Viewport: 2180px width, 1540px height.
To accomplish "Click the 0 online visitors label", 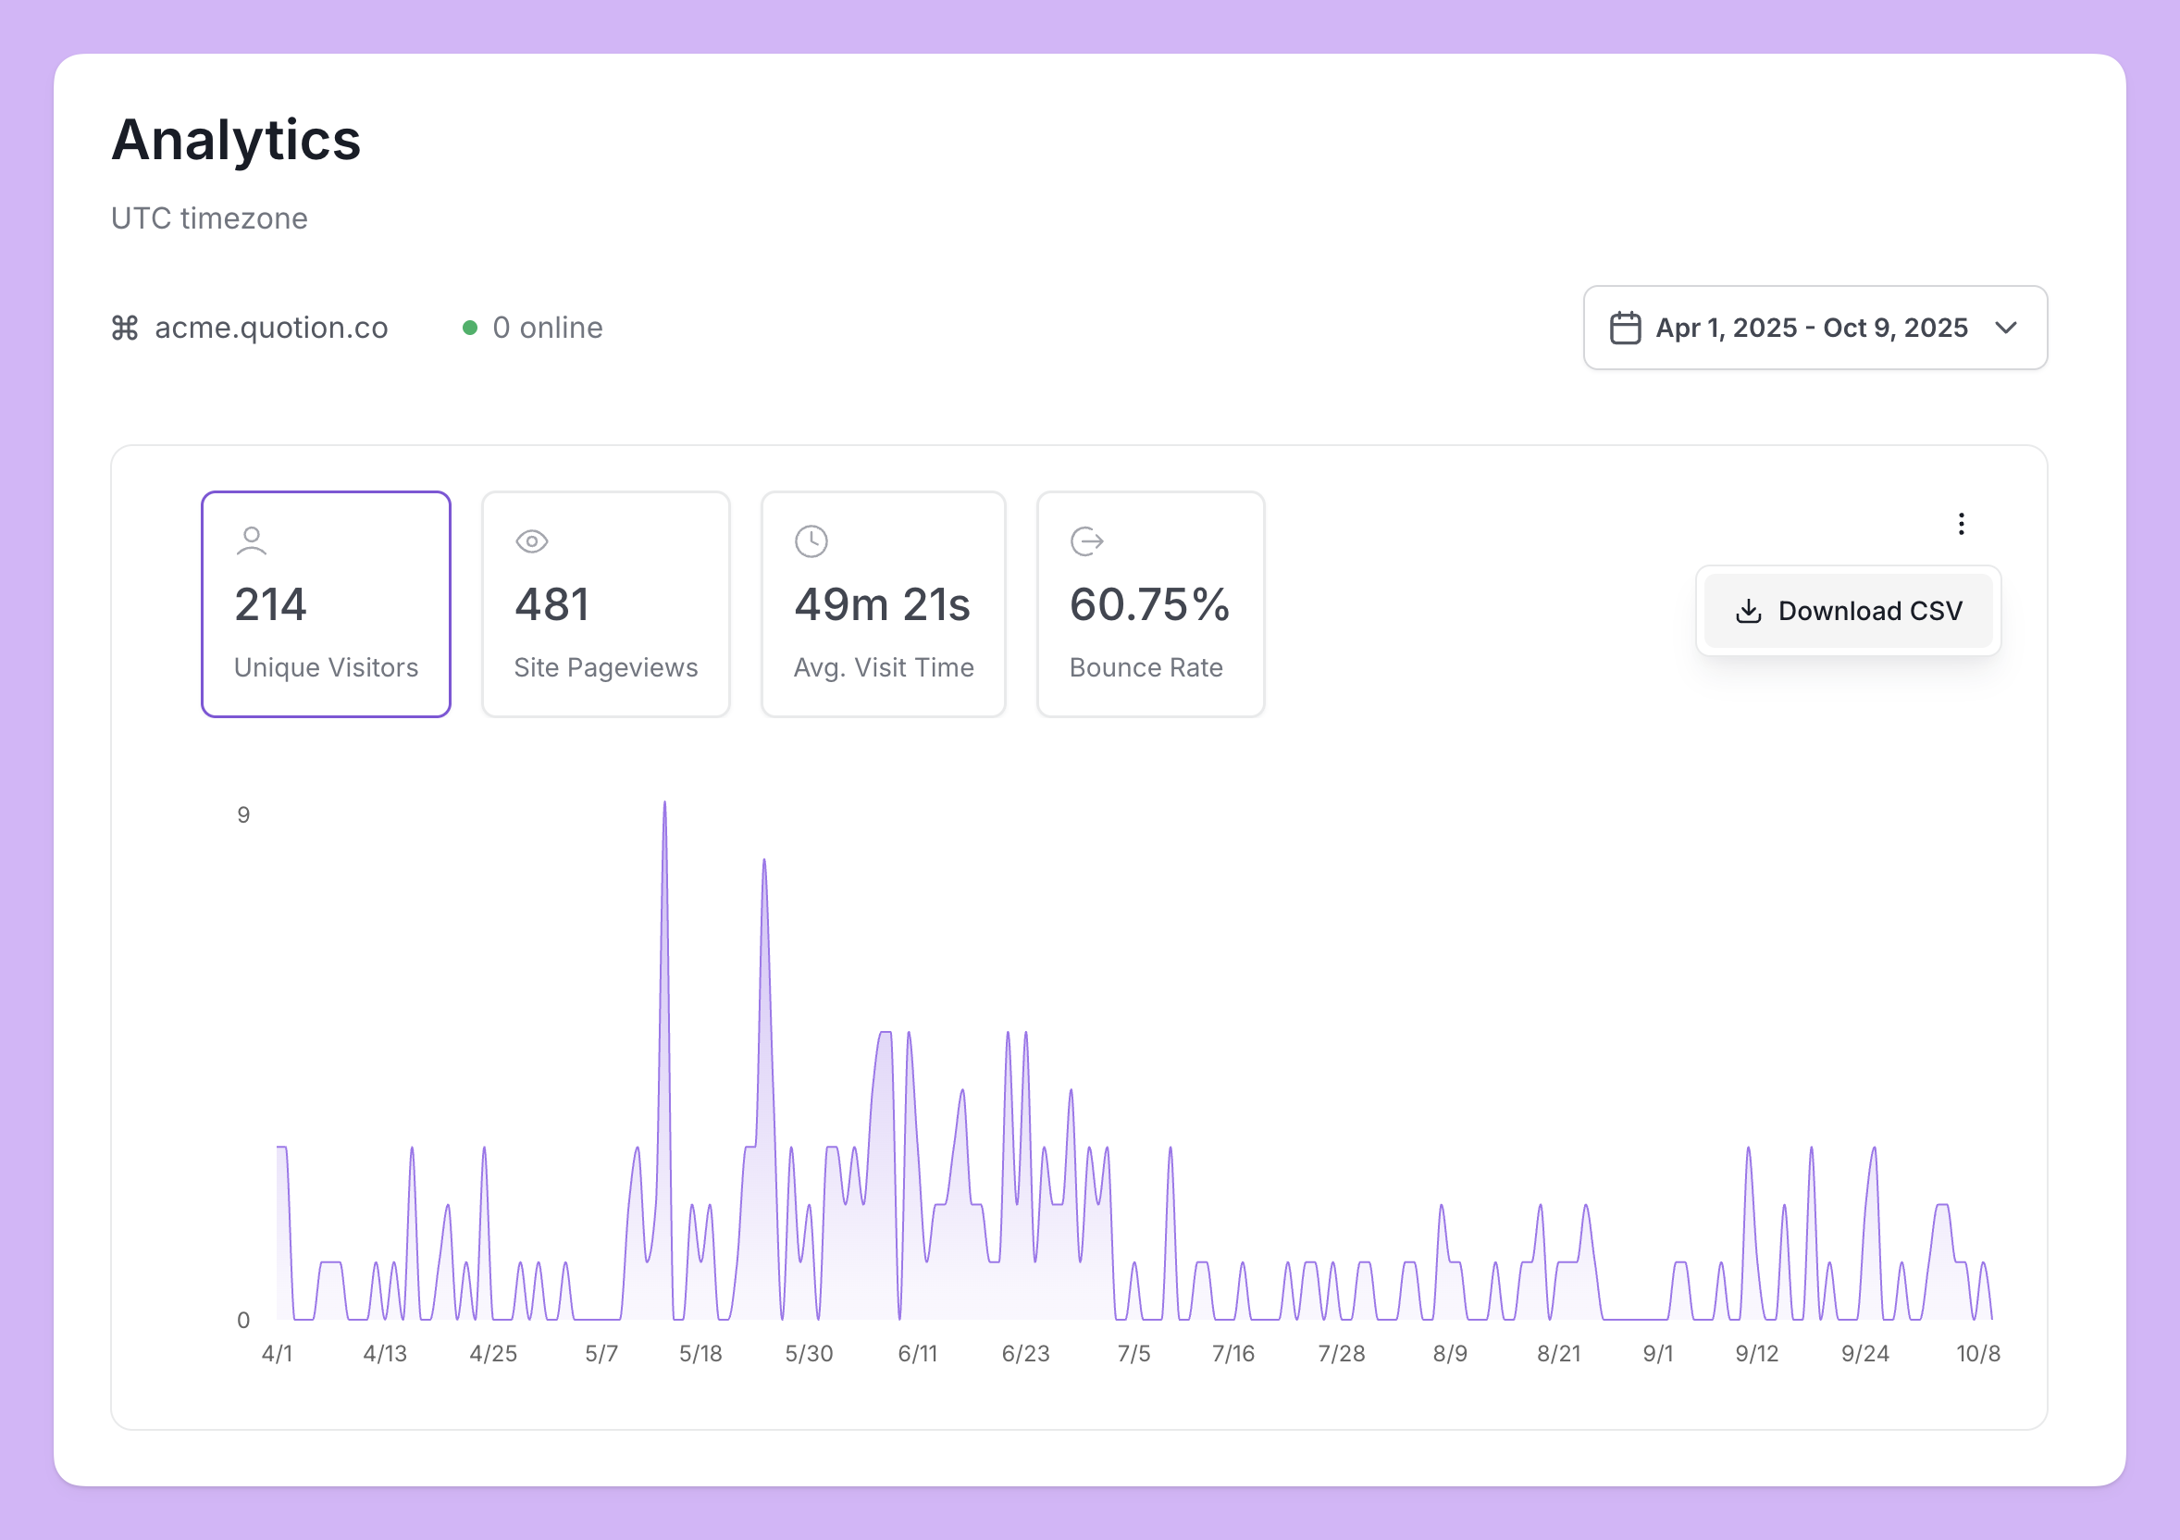I will [547, 328].
